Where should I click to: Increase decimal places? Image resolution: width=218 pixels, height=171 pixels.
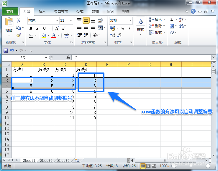click(113, 36)
